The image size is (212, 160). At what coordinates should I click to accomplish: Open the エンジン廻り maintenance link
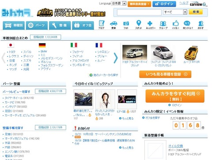pos(12,152)
